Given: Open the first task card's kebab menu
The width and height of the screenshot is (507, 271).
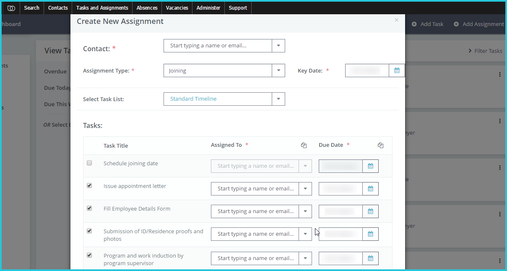Looking at the screenshot, I should pyautogui.click(x=499, y=74).
